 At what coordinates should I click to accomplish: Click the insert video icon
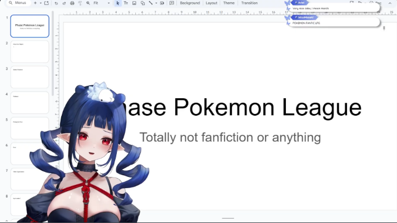coord(162,3)
